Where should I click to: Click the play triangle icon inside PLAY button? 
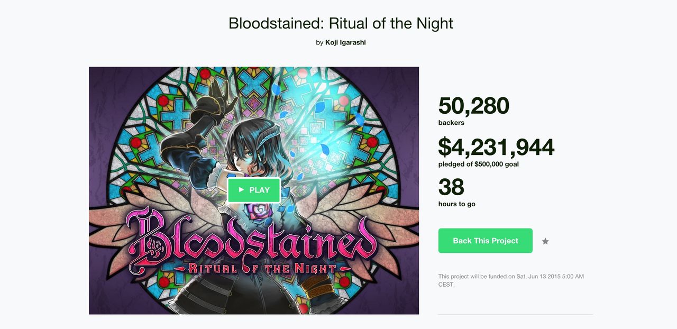(x=242, y=190)
